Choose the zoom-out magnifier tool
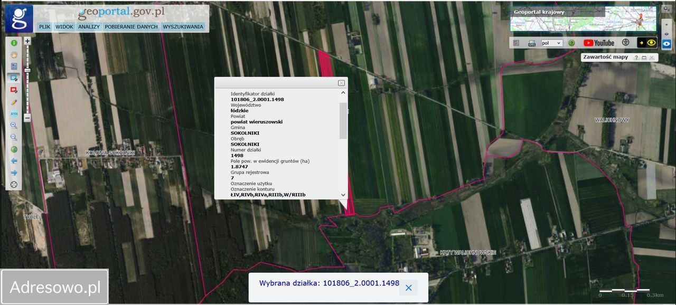This screenshot has width=676, height=305. pos(14,137)
